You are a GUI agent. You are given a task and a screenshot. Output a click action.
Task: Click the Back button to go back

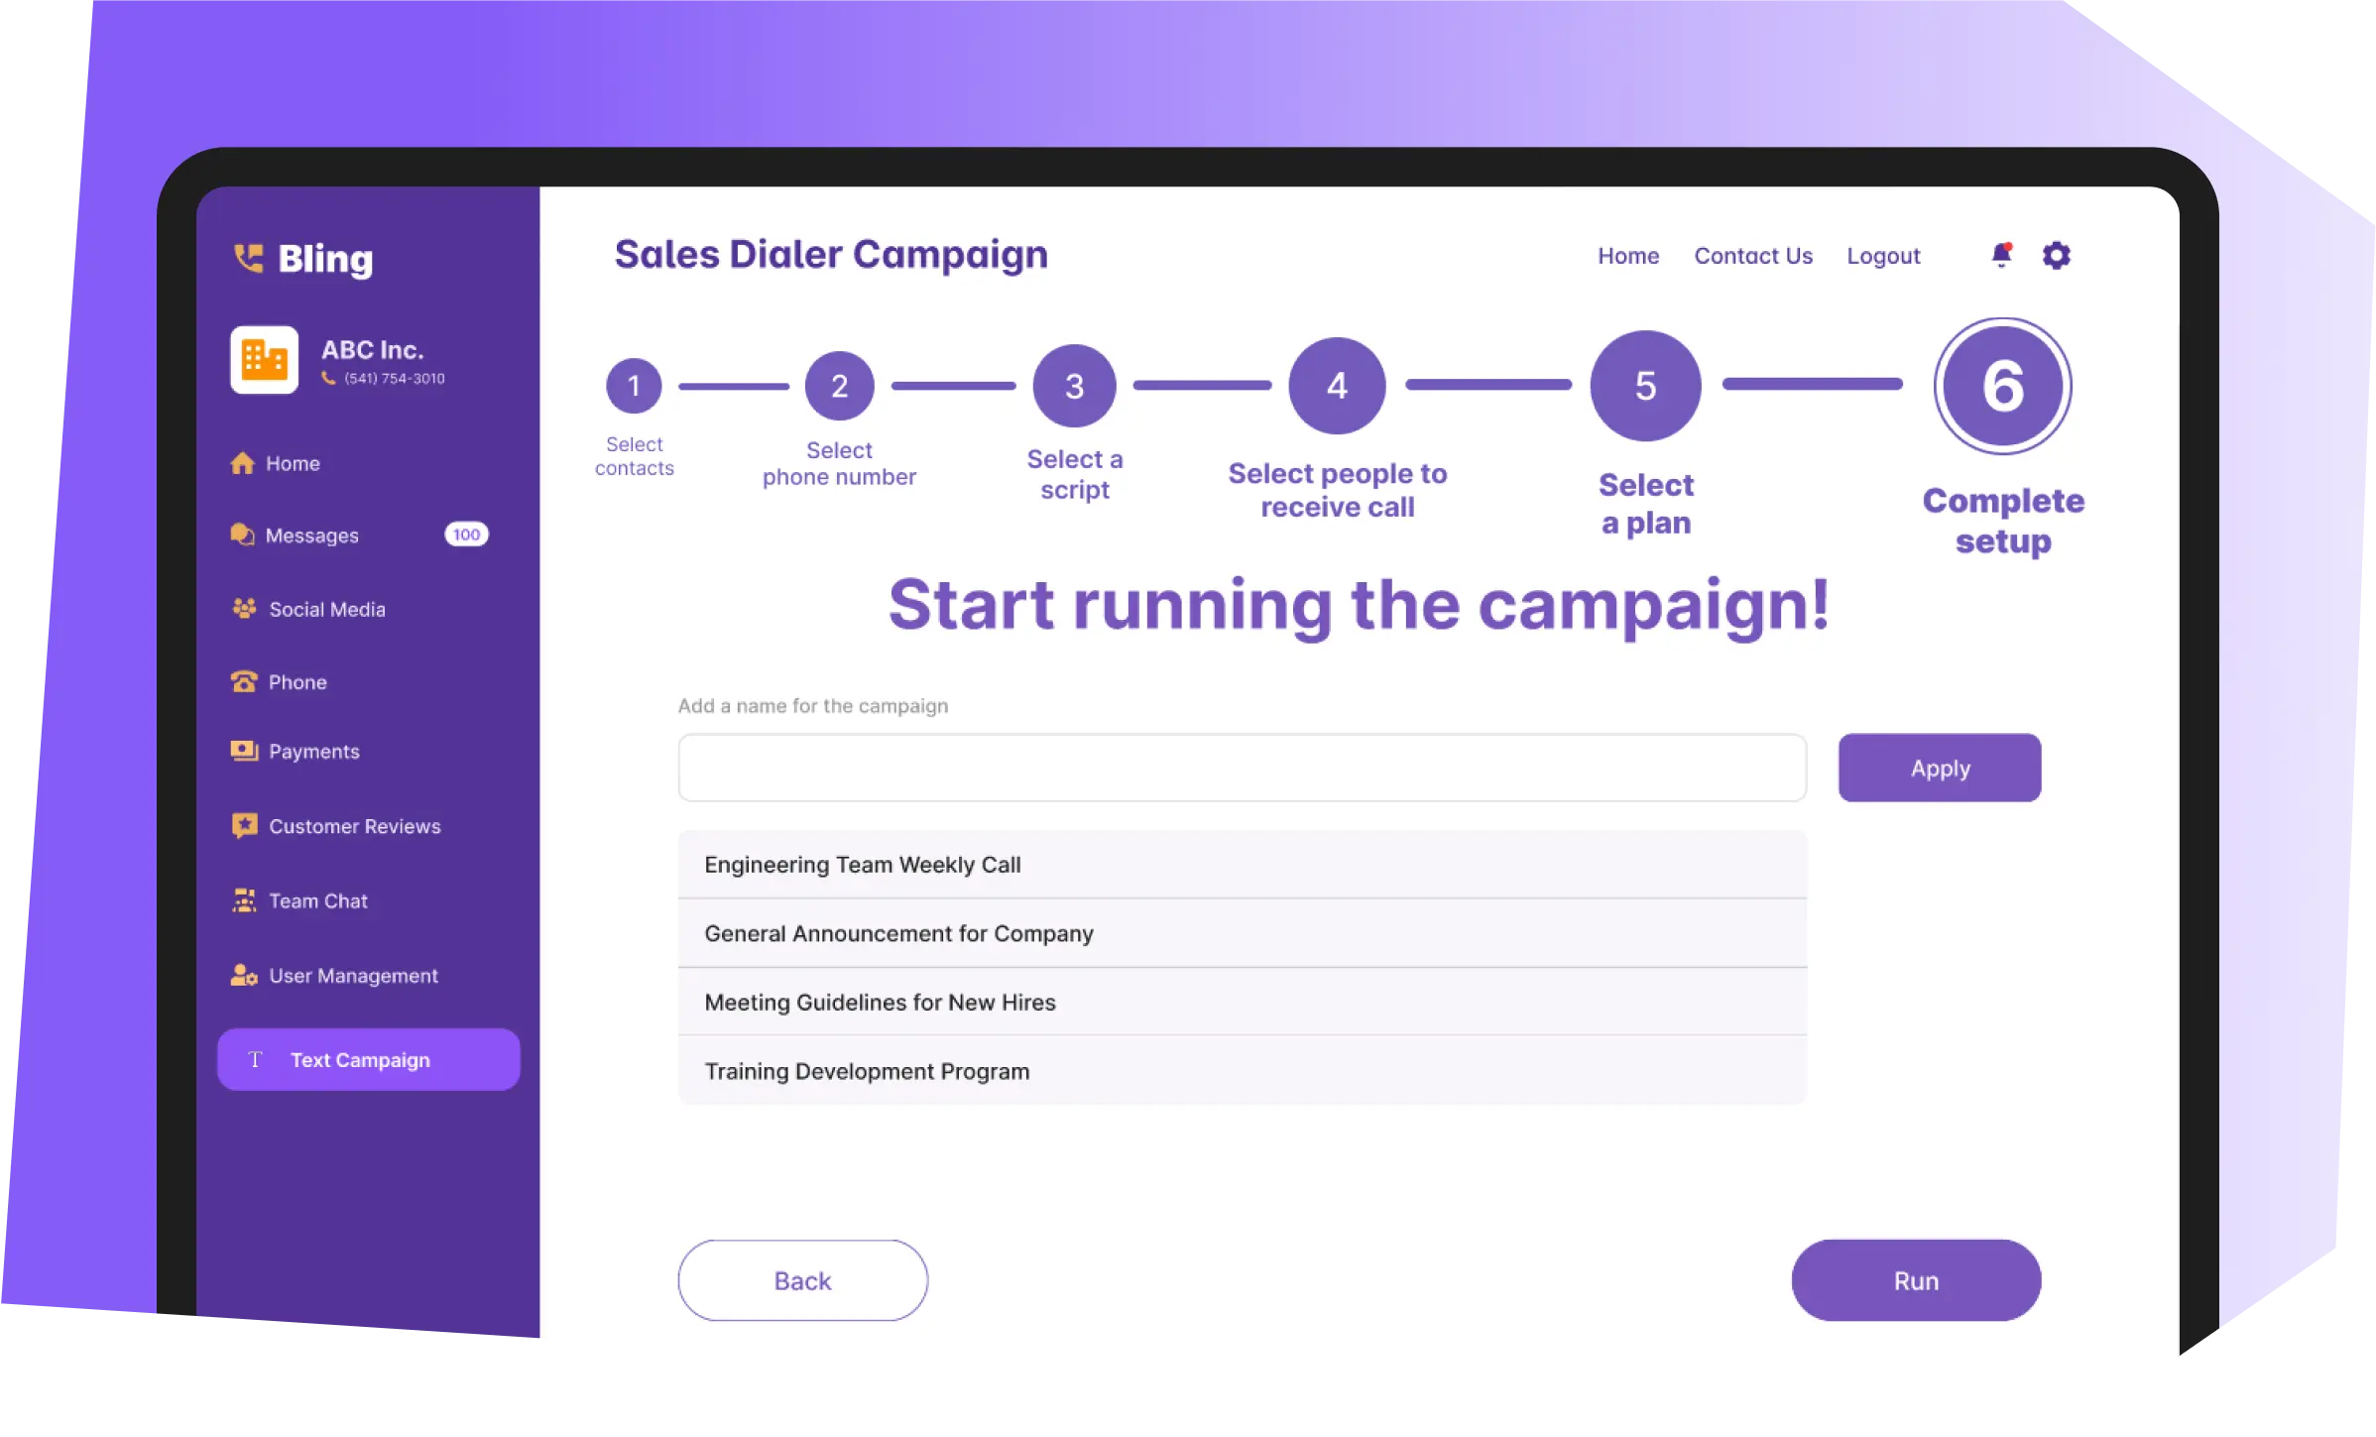pos(801,1279)
